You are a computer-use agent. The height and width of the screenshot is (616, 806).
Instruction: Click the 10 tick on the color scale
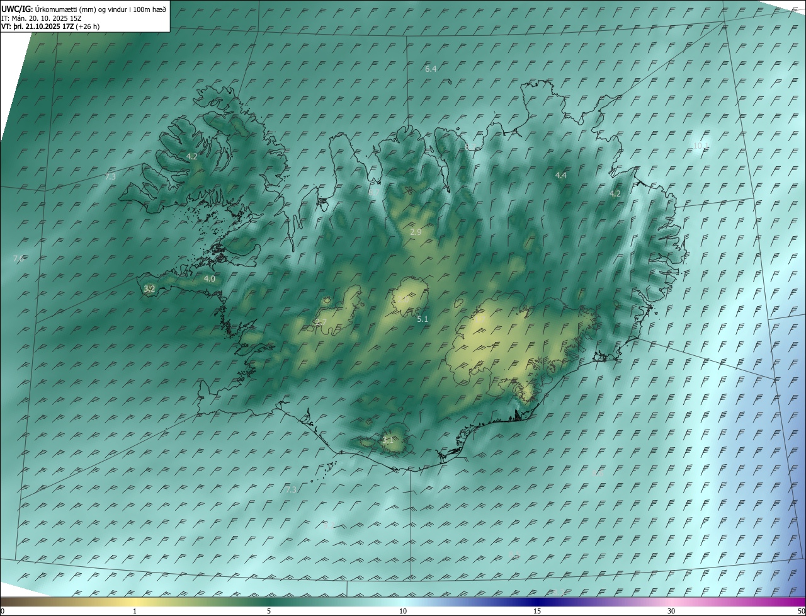pyautogui.click(x=403, y=611)
